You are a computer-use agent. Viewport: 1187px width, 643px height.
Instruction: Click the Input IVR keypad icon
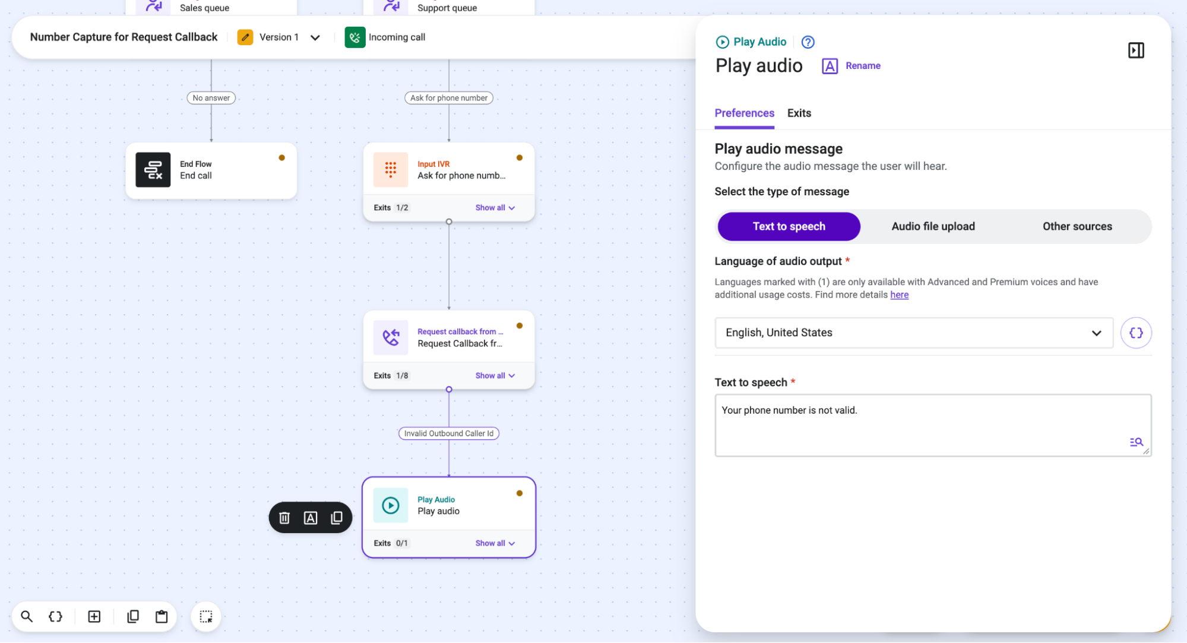[391, 170]
